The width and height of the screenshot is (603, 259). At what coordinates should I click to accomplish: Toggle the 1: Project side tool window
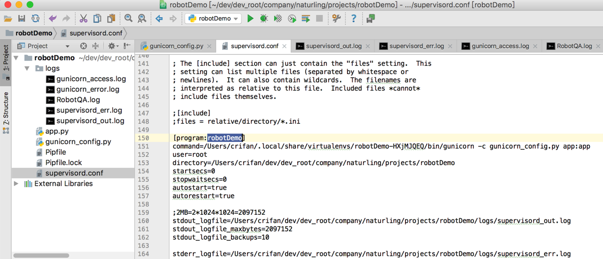coord(6,62)
